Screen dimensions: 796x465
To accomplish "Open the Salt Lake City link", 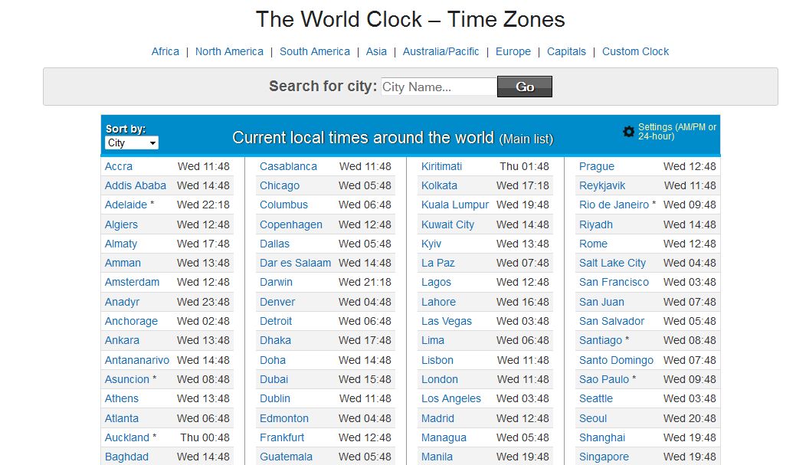I will (x=612, y=263).
